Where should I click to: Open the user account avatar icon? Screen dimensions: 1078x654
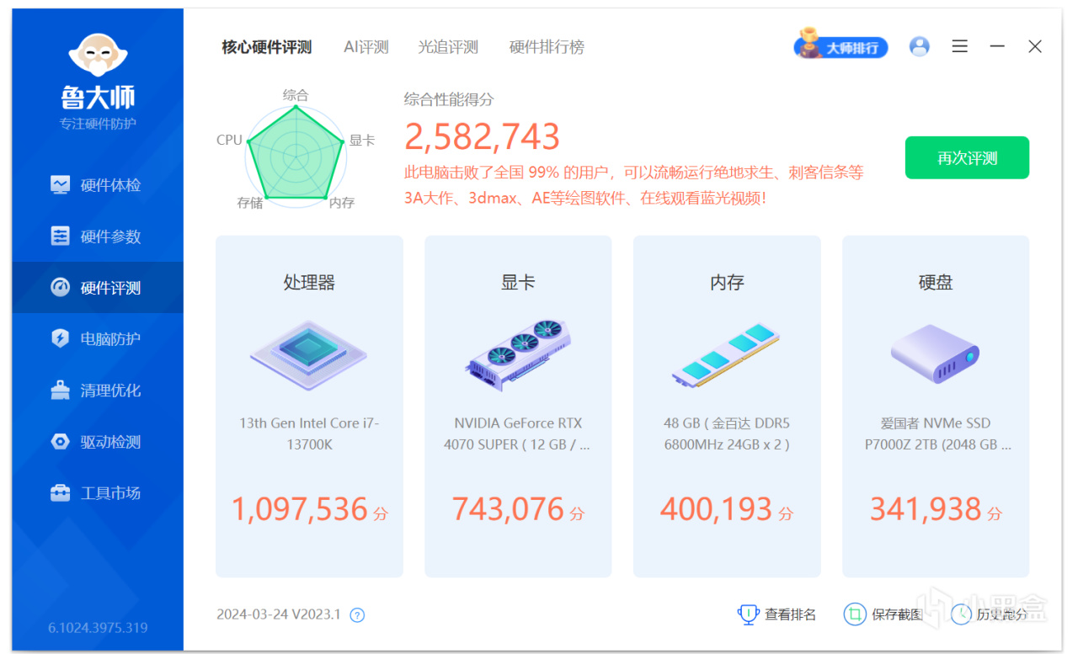click(920, 46)
